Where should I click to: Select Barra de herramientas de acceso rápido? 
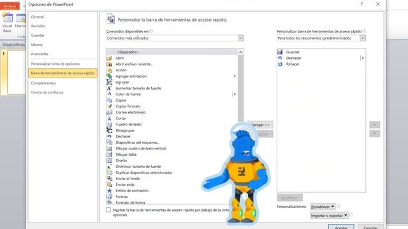pyautogui.click(x=62, y=73)
